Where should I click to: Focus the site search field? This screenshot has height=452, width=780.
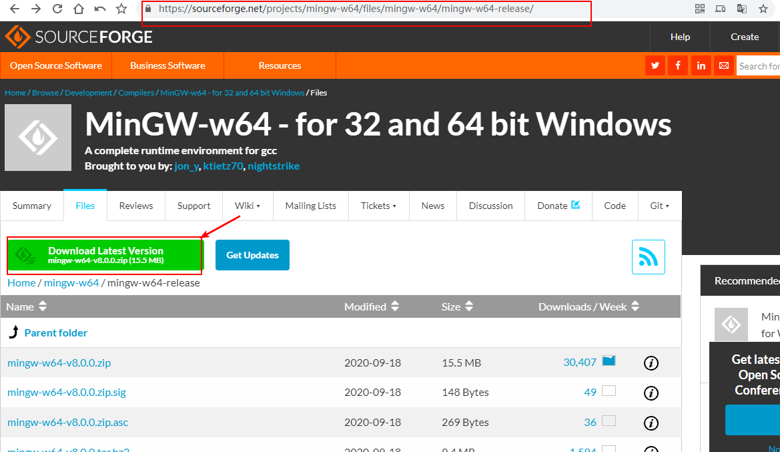[x=758, y=65]
